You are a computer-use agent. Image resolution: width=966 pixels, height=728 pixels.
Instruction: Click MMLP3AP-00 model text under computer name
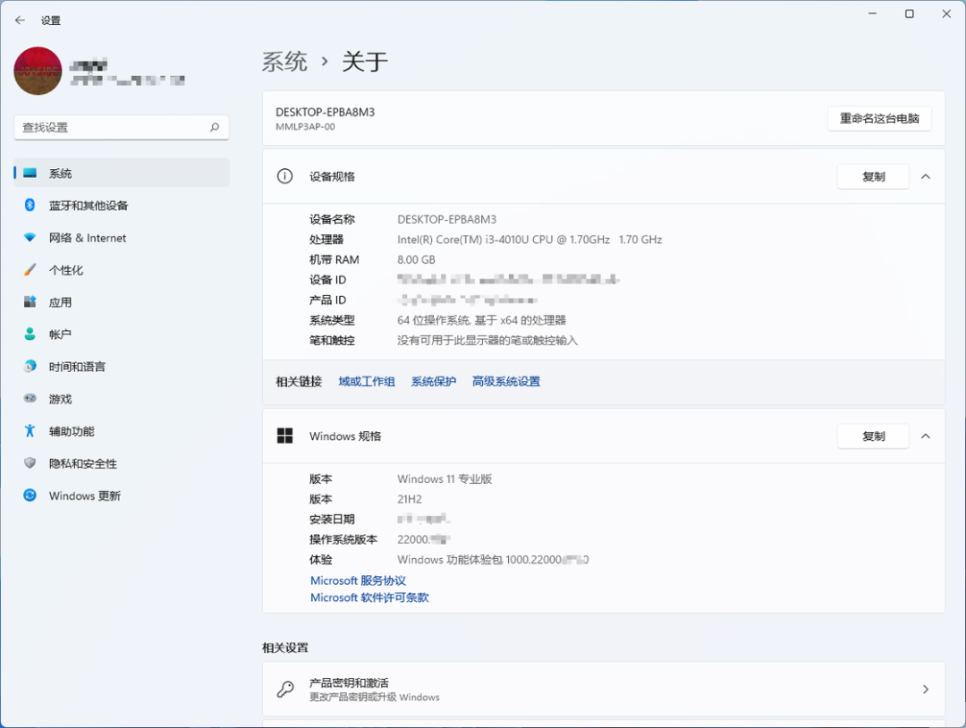pos(305,127)
